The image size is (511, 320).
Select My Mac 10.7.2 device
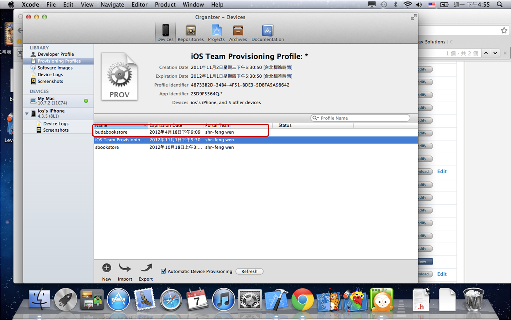tap(58, 101)
